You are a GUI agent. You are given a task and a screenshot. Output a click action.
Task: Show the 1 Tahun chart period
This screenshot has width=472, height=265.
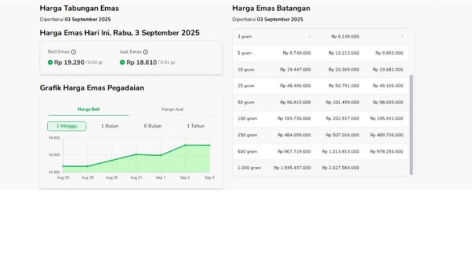coord(196,126)
